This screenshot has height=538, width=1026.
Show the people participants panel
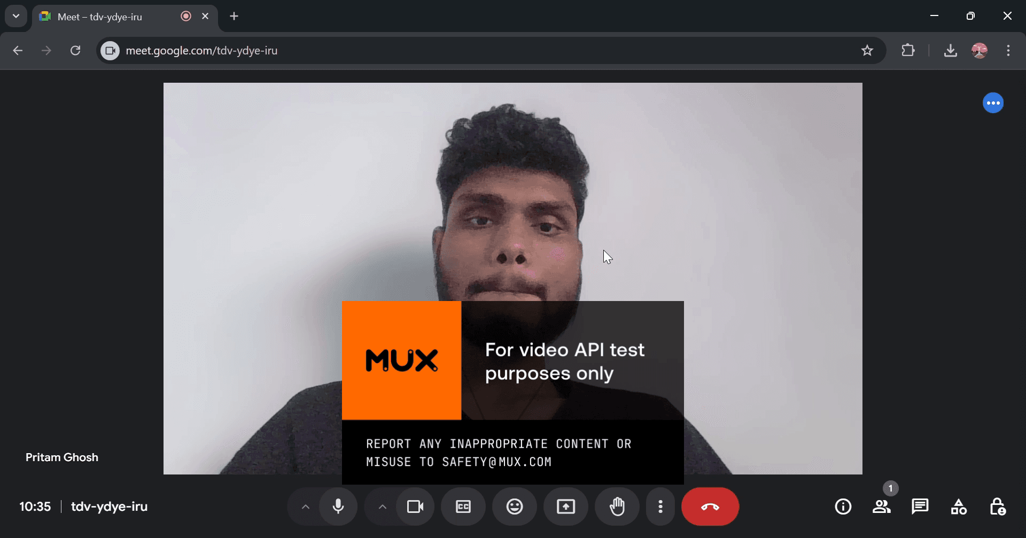click(882, 507)
